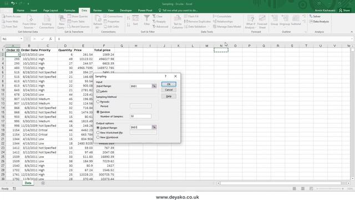Cancel the Sampling dialog
355x200 pixels.
click(x=169, y=90)
